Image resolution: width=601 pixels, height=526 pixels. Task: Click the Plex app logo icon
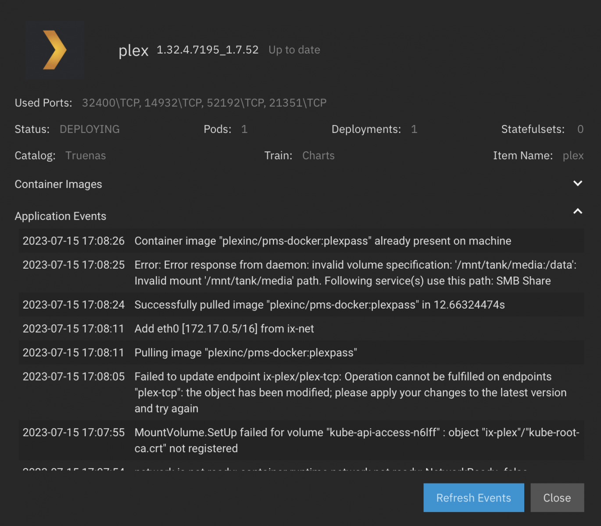(x=54, y=50)
